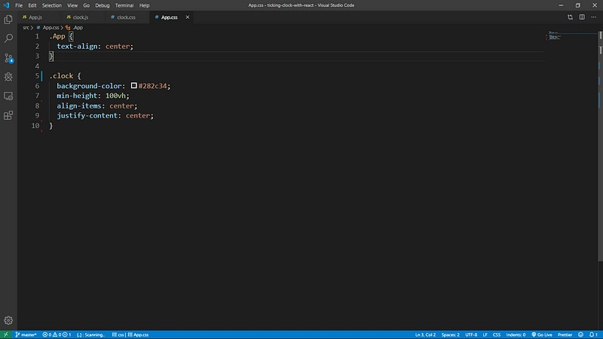
Task: Click the justify-content: center line
Action: pos(105,116)
